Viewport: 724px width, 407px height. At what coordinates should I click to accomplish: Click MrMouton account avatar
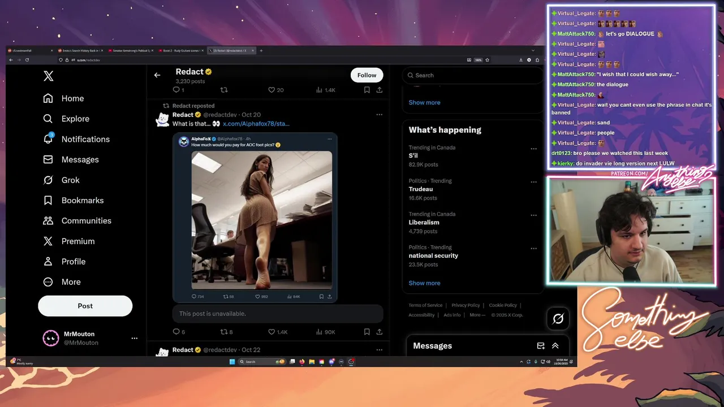51,338
